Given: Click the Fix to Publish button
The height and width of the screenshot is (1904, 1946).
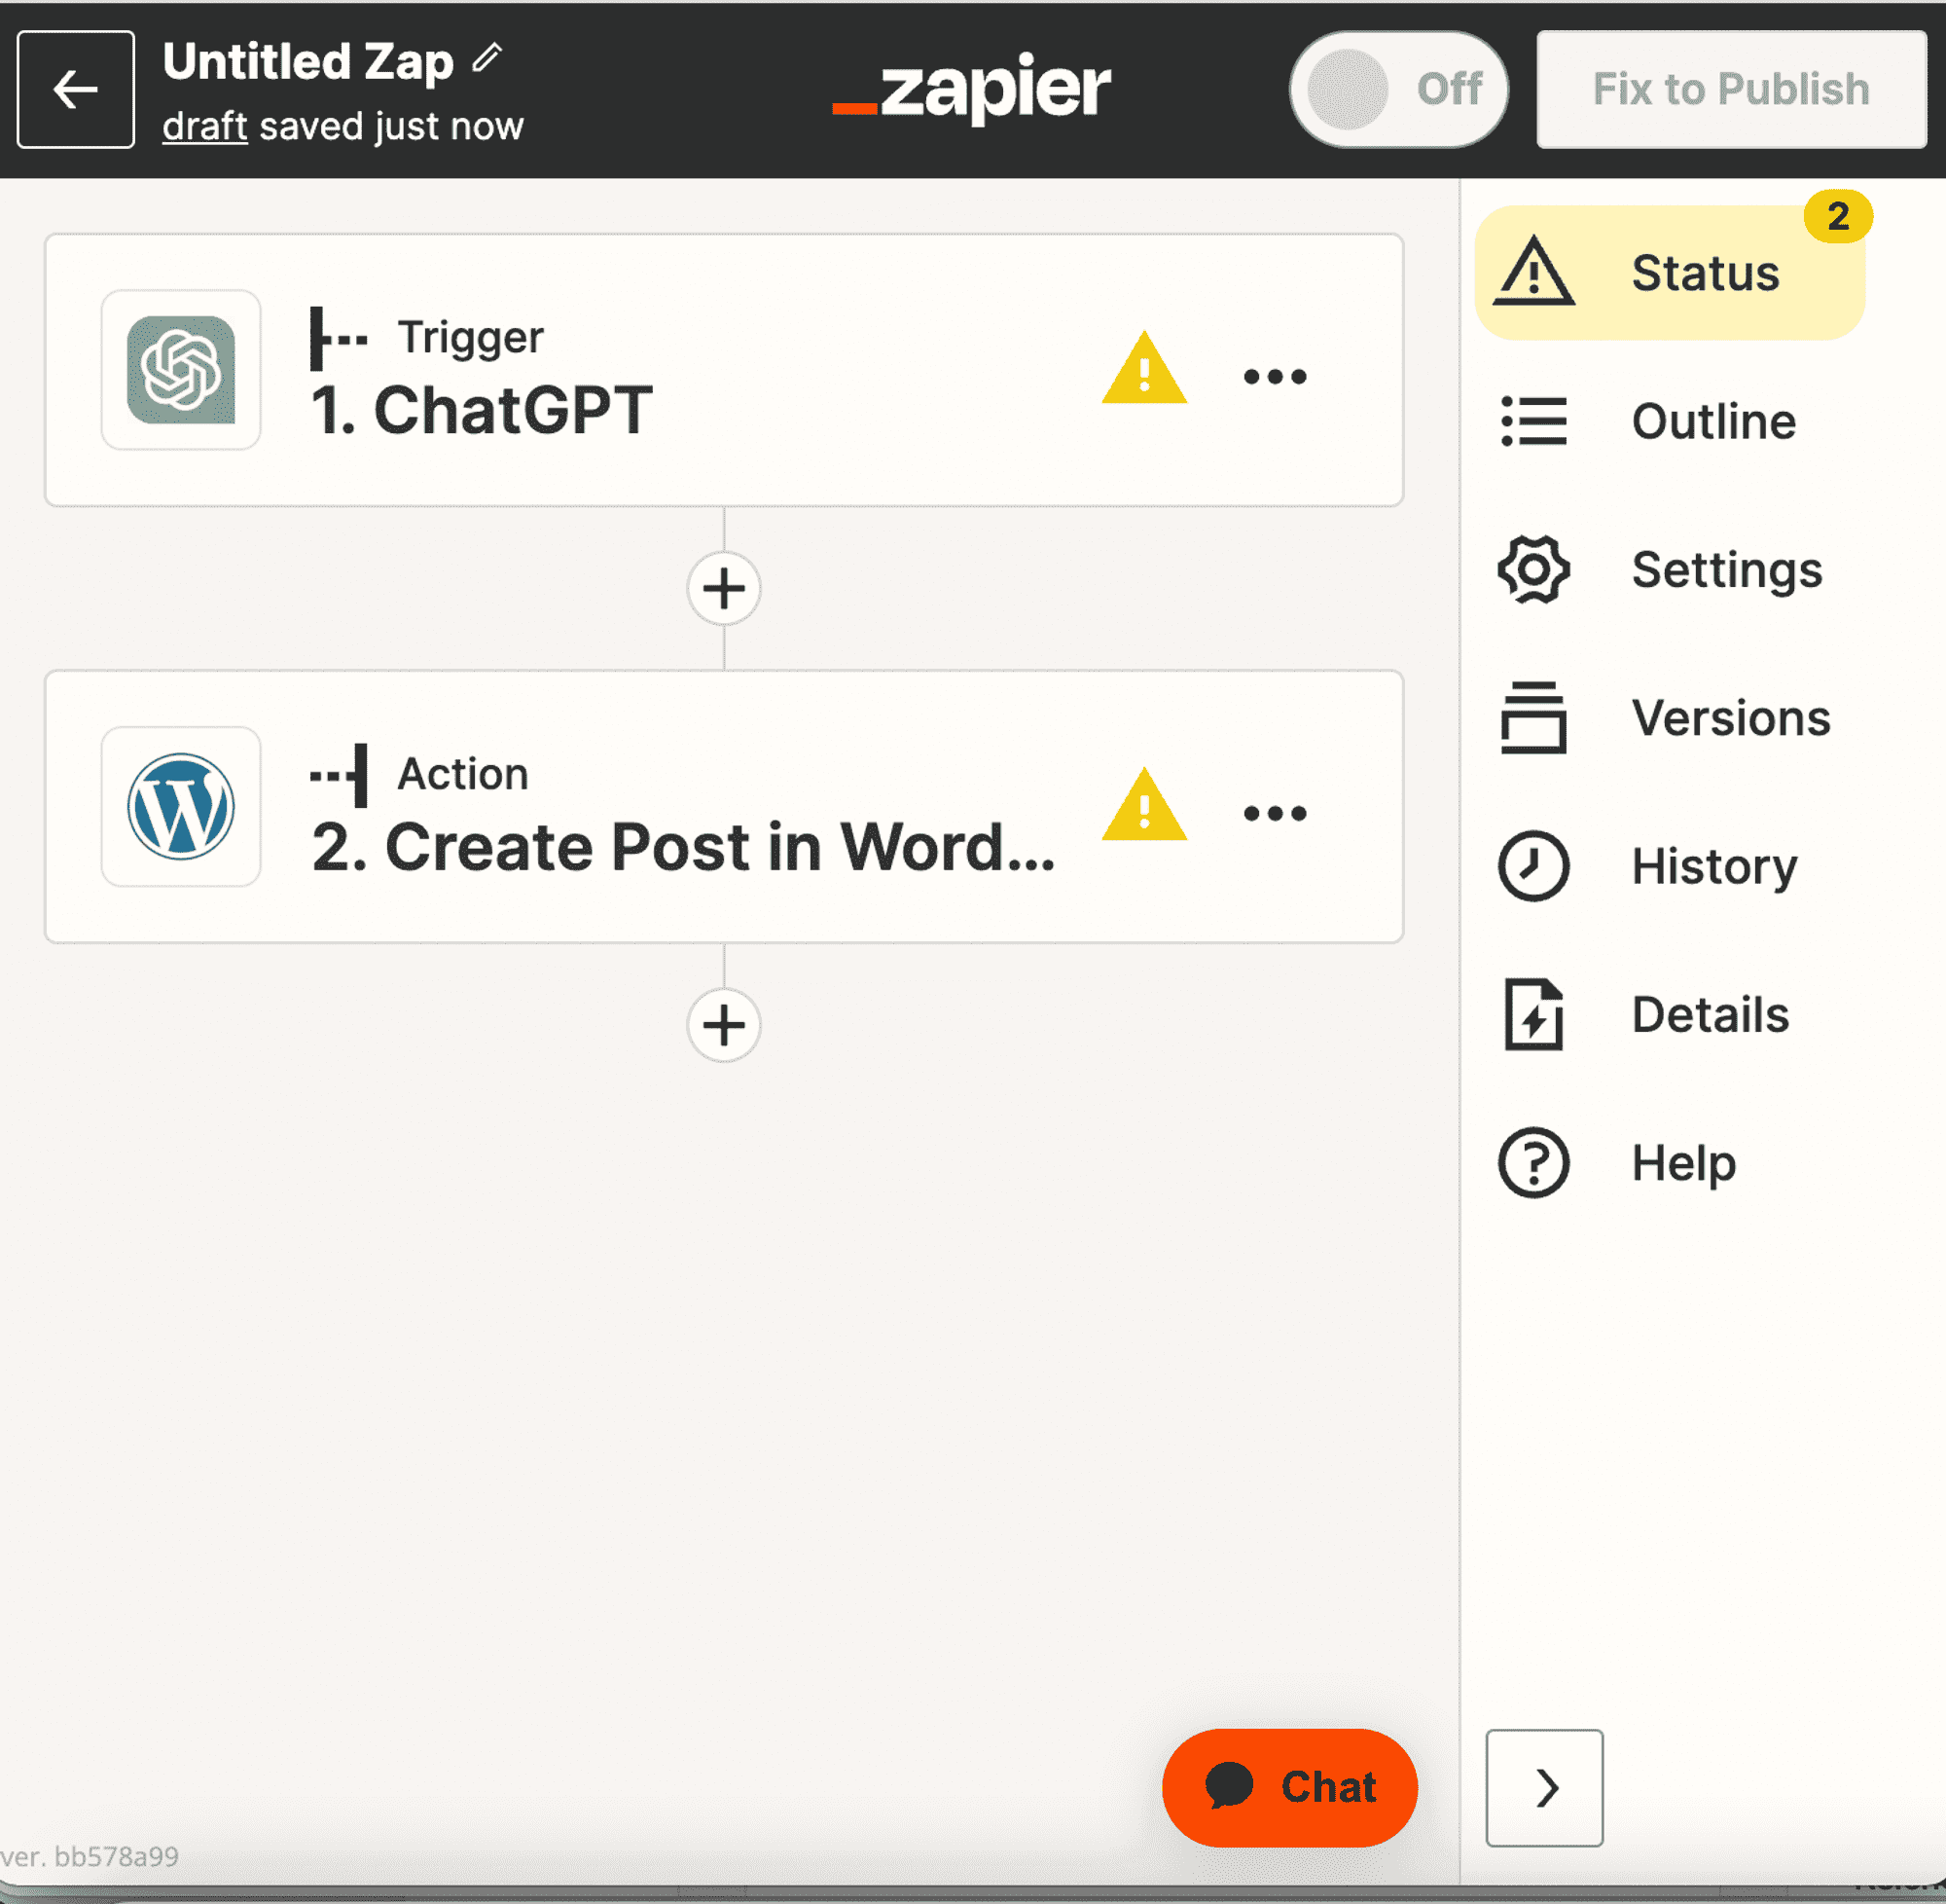Looking at the screenshot, I should click(x=1731, y=89).
